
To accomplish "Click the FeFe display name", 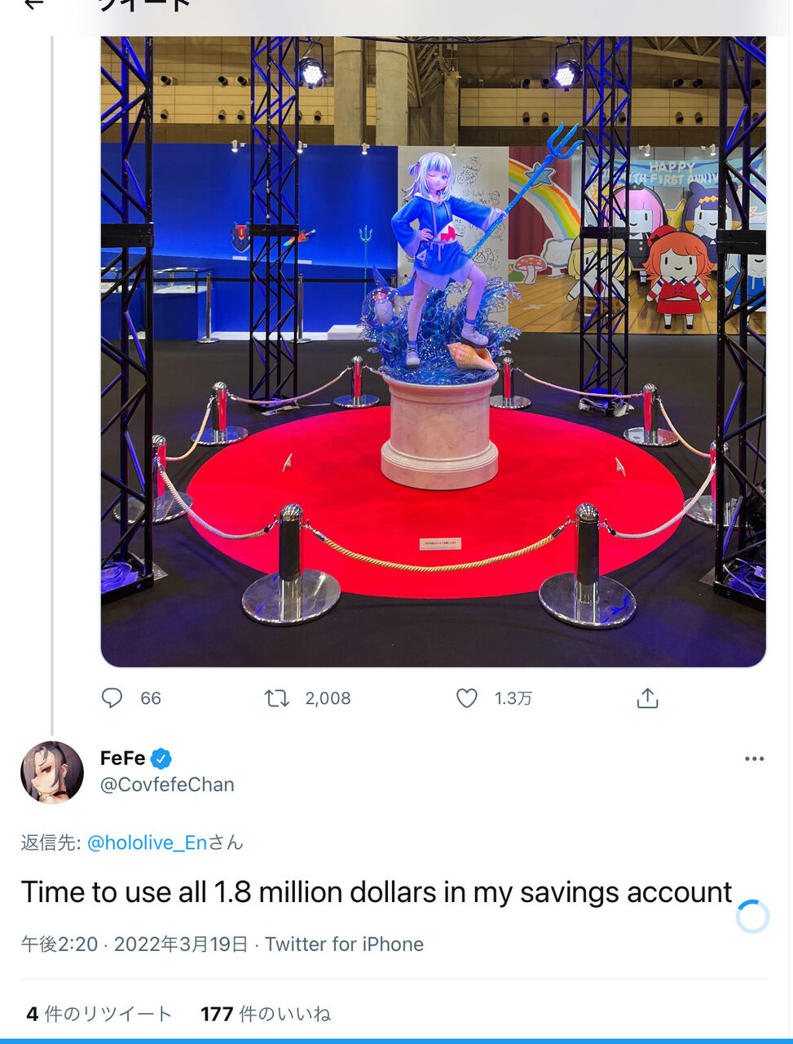I will pyautogui.click(x=123, y=759).
